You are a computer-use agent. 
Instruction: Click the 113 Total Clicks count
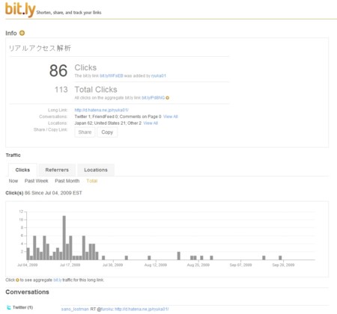tap(61, 90)
